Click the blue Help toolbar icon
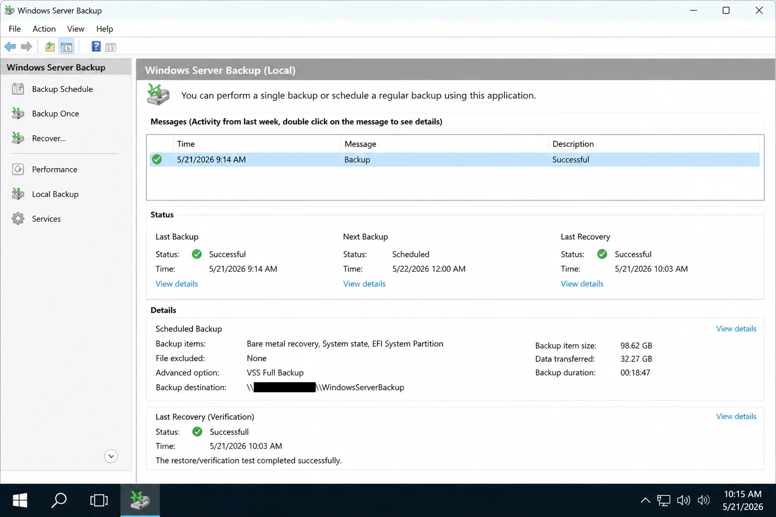This screenshot has width=776, height=517. 96,47
